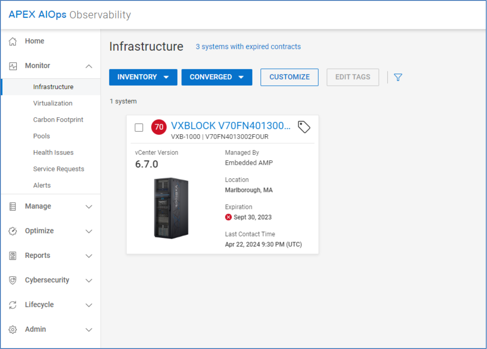Expand the Optimize section chevron
The height and width of the screenshot is (349, 487).
pos(89,231)
